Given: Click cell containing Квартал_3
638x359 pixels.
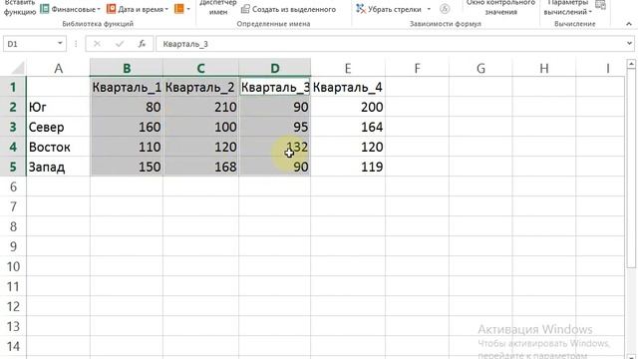Looking at the screenshot, I should click(x=275, y=87).
